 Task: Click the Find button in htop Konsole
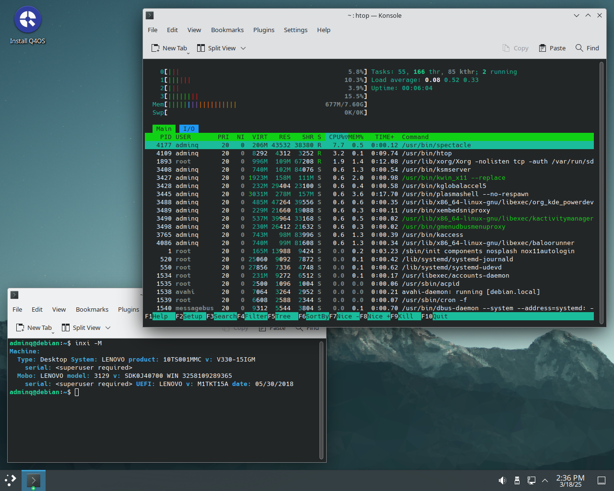pos(587,48)
